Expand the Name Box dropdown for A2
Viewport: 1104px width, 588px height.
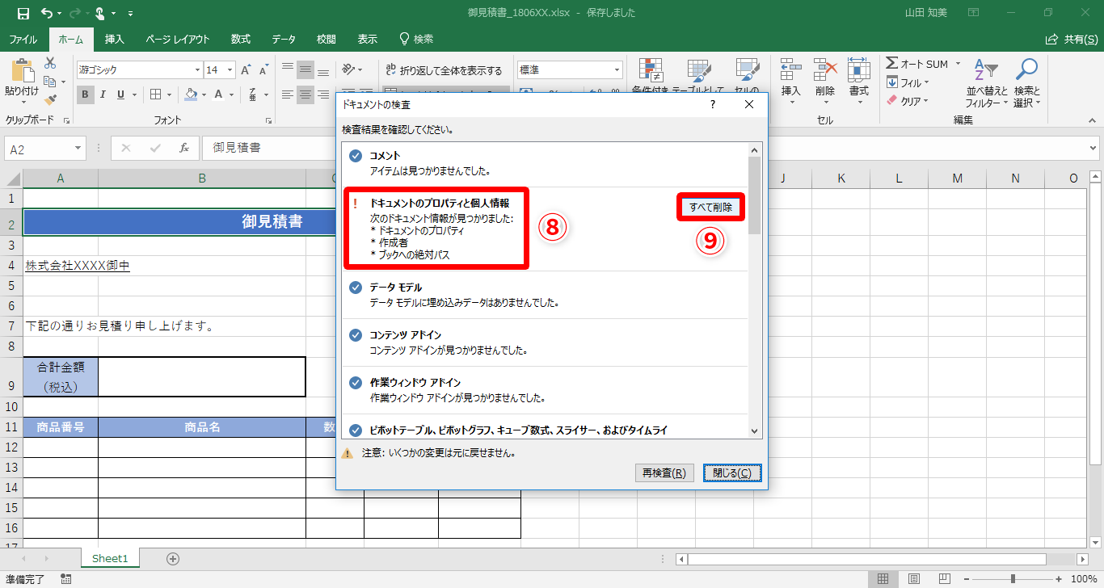point(78,149)
